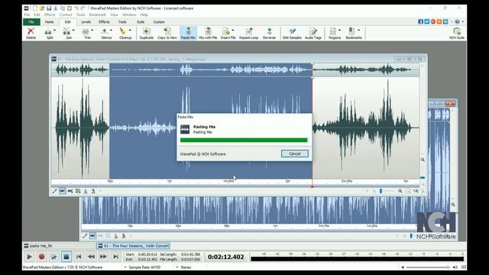This screenshot has width=489, height=275.
Task: Open the NCH Suite button
Action: coord(457,33)
